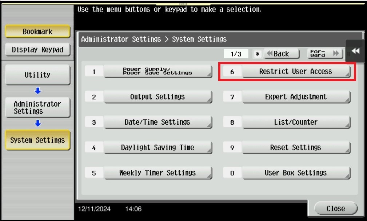Go Back to previous page
The image size is (367, 221).
click(x=281, y=54)
